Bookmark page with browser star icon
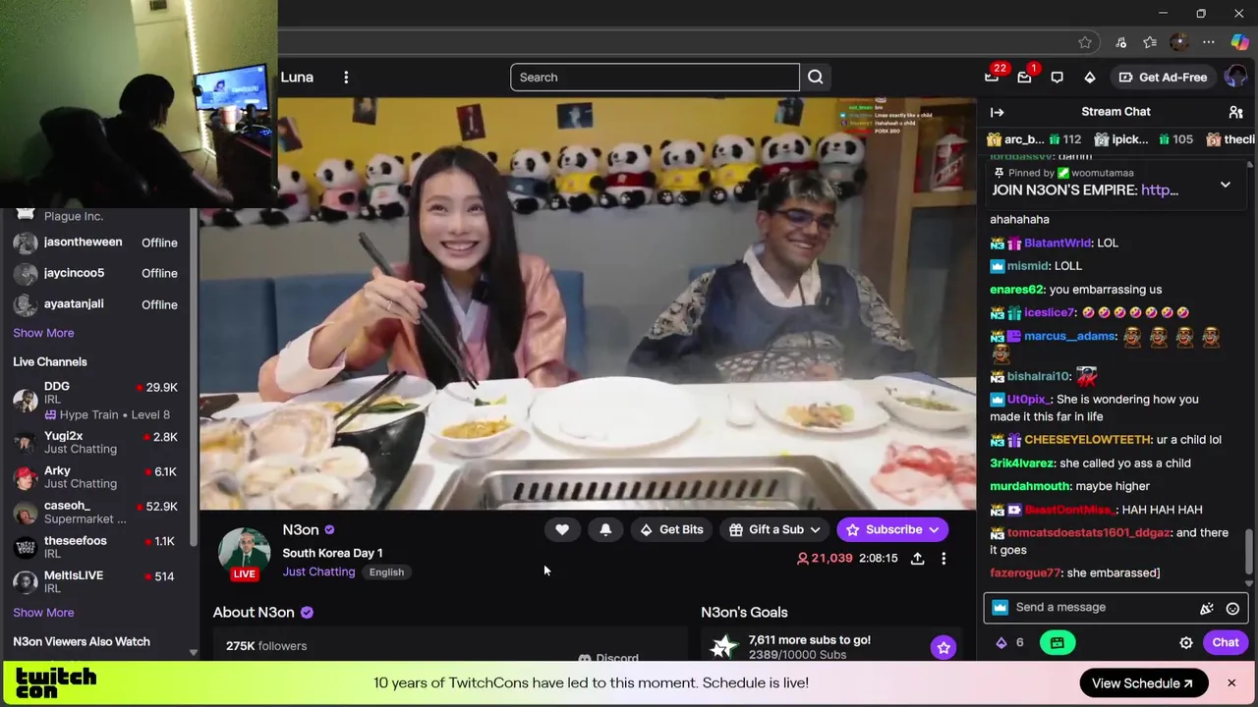Viewport: 1258px width, 707px height. coord(1085,42)
